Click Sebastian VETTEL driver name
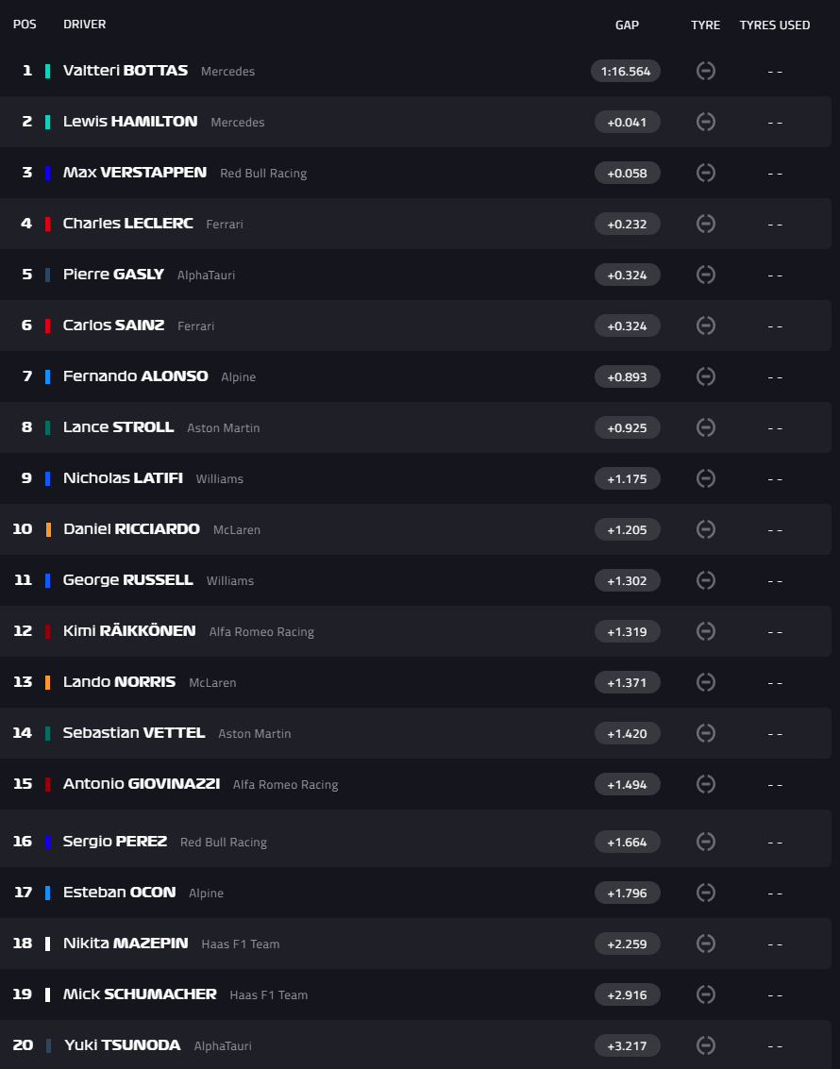The image size is (840, 1069). (134, 733)
